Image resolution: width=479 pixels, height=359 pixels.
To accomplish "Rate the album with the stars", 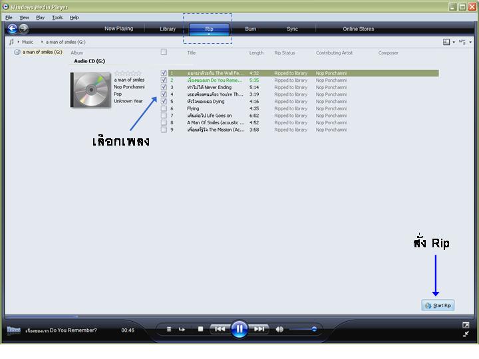I will (128, 73).
